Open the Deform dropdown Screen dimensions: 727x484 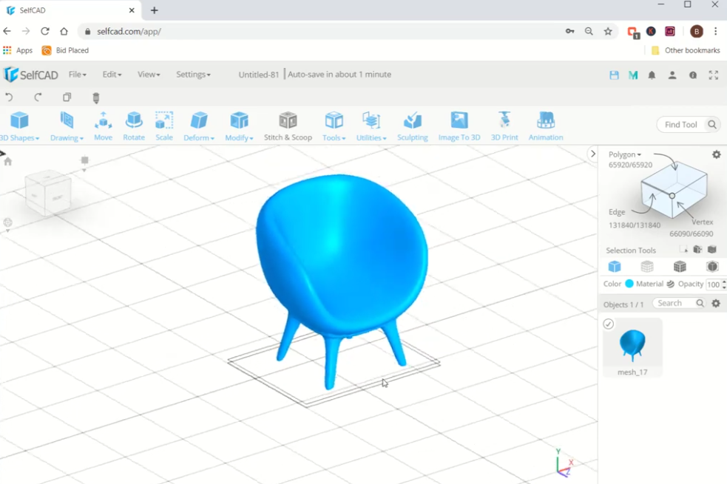199,126
